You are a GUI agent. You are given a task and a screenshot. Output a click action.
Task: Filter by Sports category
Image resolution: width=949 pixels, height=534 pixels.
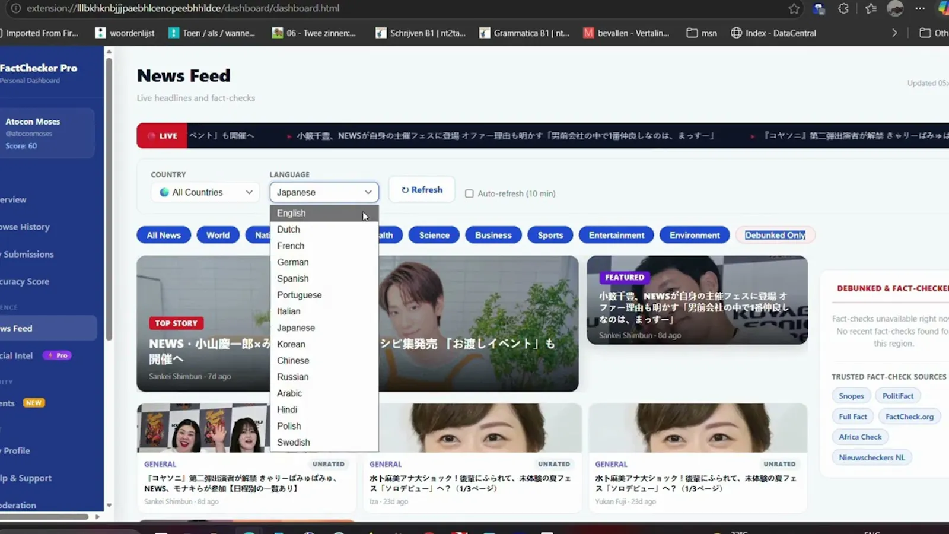[550, 235]
